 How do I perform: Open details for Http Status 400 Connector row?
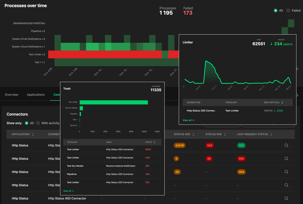(286, 198)
